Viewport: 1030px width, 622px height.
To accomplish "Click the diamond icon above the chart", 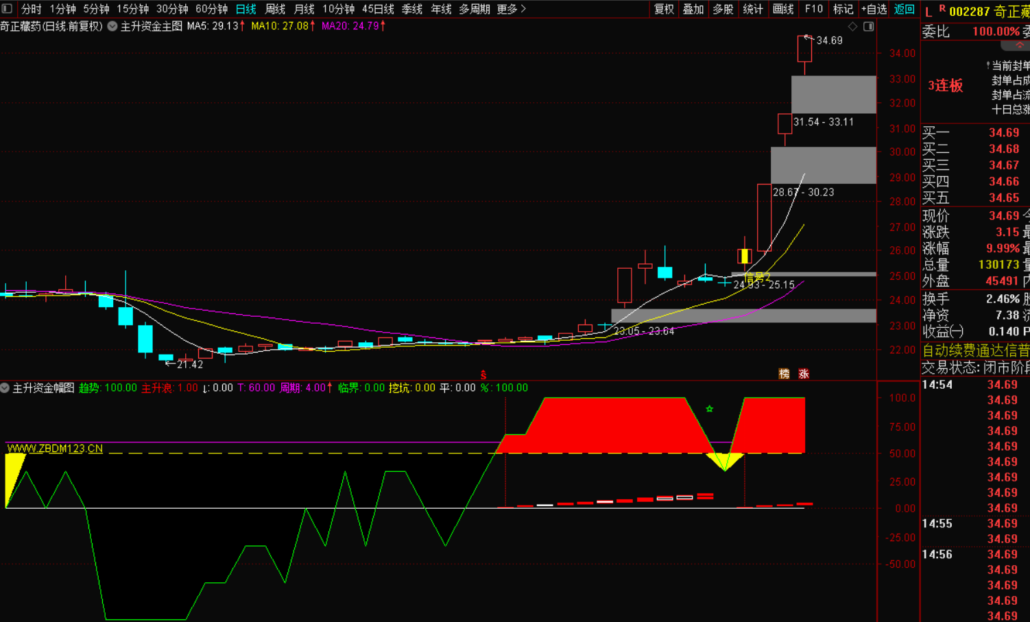I will [852, 27].
